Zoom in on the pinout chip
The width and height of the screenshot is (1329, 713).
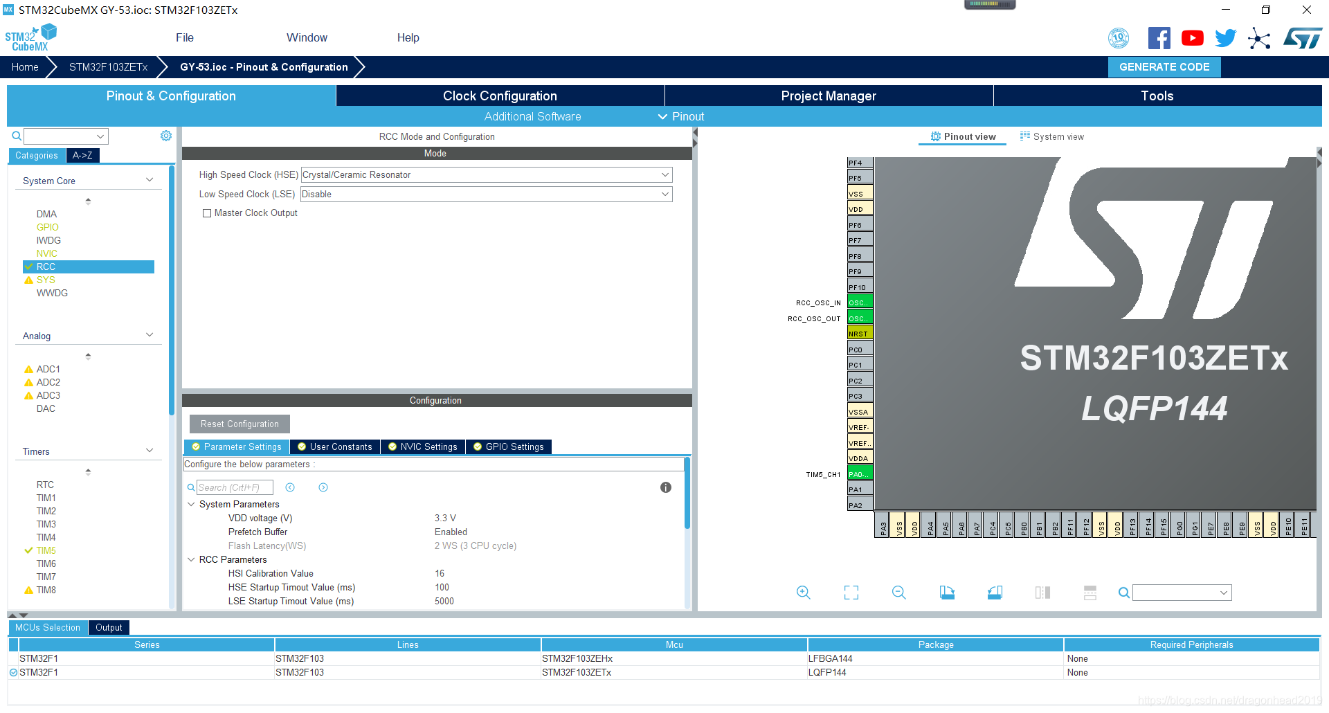[803, 593]
